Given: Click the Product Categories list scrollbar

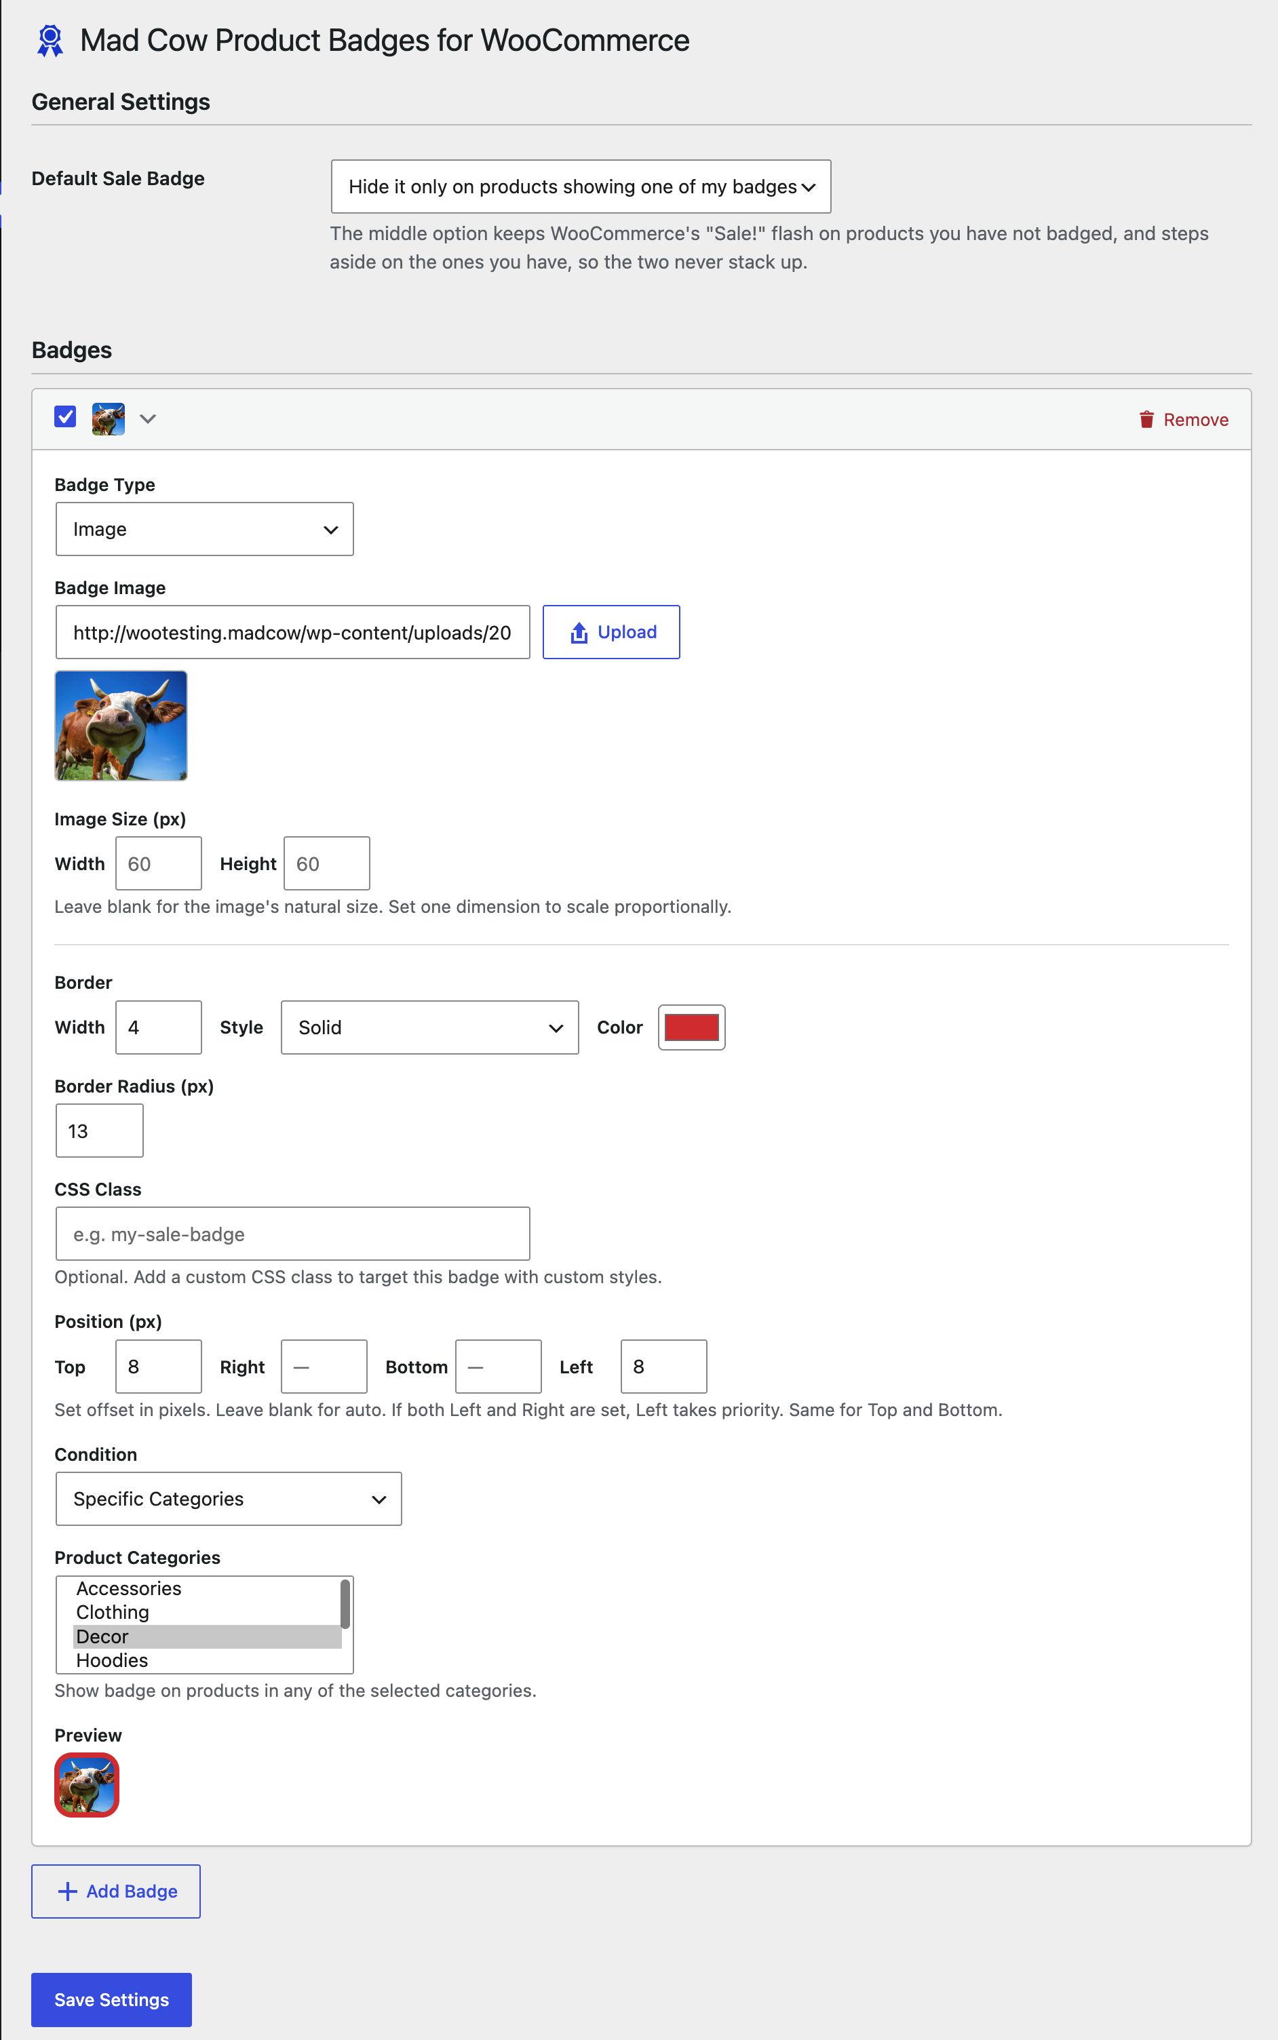Looking at the screenshot, I should click(345, 1604).
